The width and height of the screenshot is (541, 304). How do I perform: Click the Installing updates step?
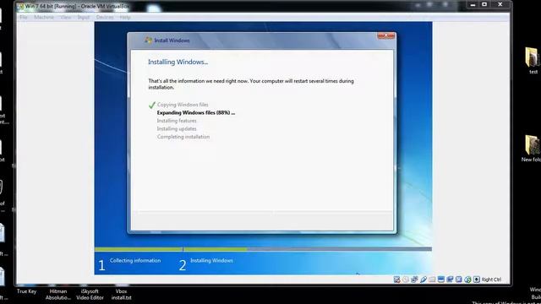click(x=177, y=128)
